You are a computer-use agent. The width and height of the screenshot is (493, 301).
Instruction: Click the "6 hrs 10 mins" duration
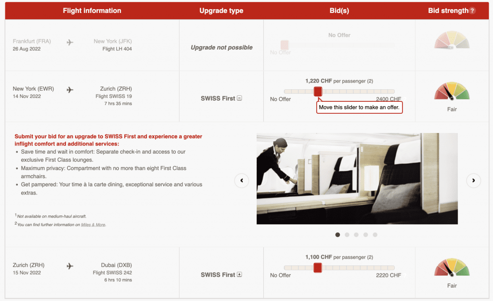click(118, 280)
